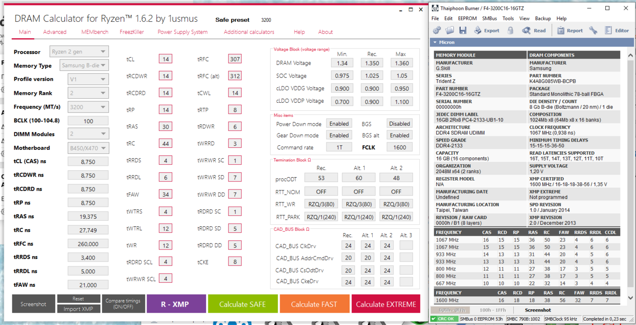Open the File menu in Thaiphoon Burner
This screenshot has height=325, width=636.
(x=435, y=18)
